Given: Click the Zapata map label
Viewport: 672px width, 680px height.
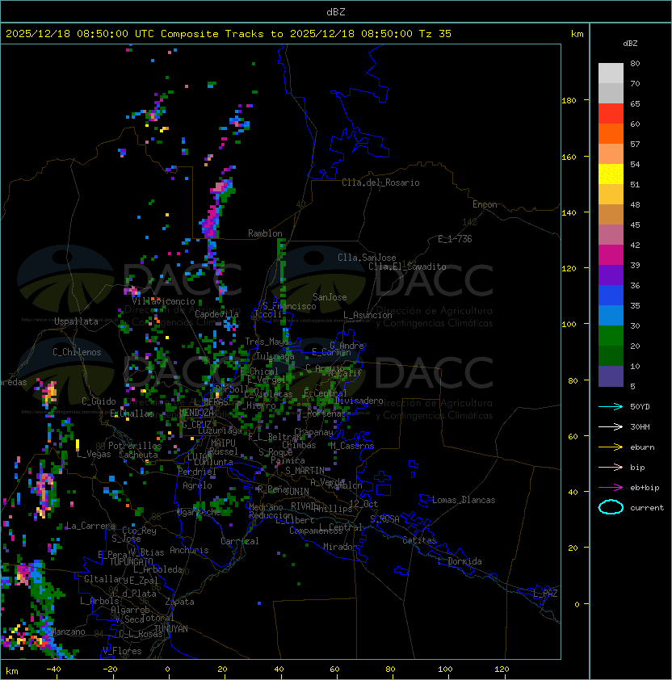Looking at the screenshot, I should click(x=179, y=602).
